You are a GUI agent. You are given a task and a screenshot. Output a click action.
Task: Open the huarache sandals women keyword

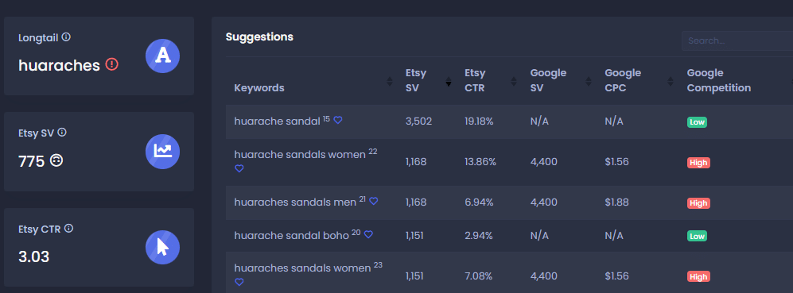pos(300,155)
